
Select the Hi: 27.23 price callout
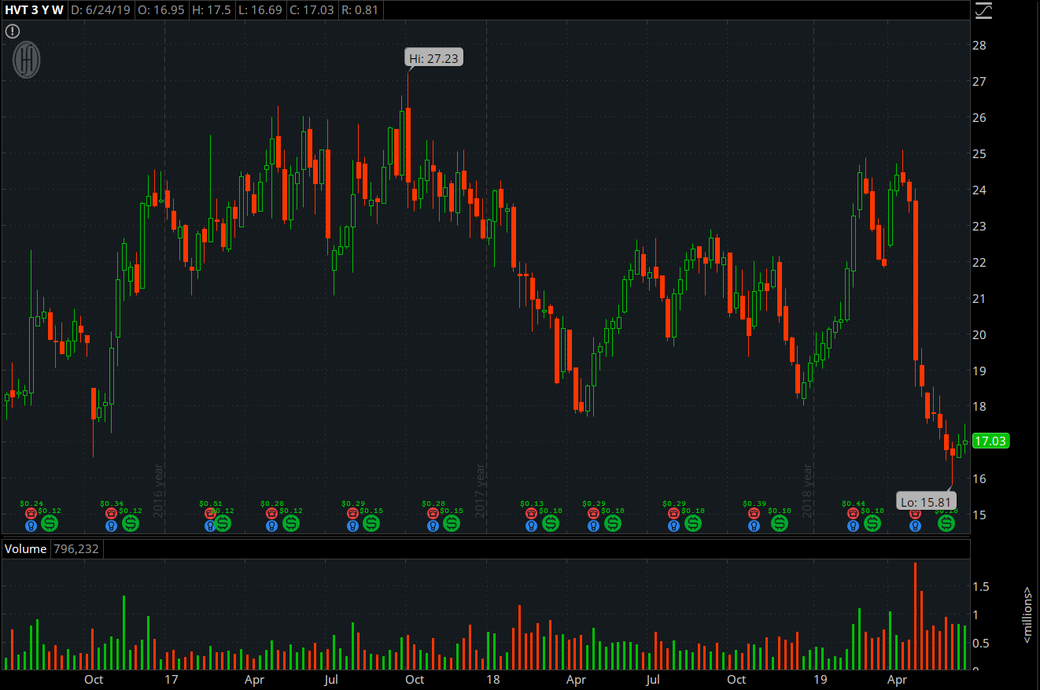[433, 56]
